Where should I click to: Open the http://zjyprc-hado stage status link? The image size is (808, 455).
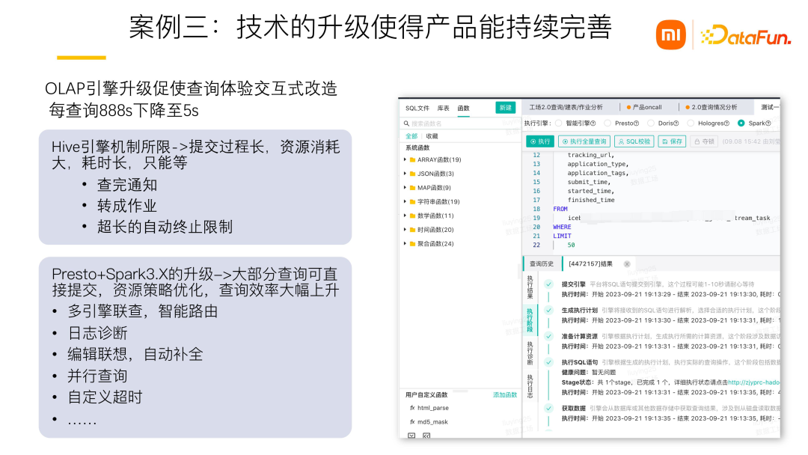coord(754,382)
